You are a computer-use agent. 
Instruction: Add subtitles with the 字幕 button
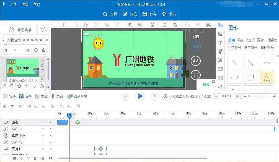(x=41, y=96)
